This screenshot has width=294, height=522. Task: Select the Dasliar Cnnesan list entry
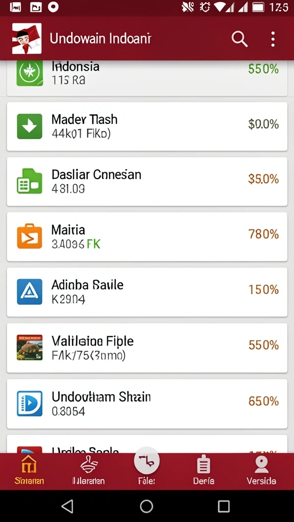coord(147,181)
